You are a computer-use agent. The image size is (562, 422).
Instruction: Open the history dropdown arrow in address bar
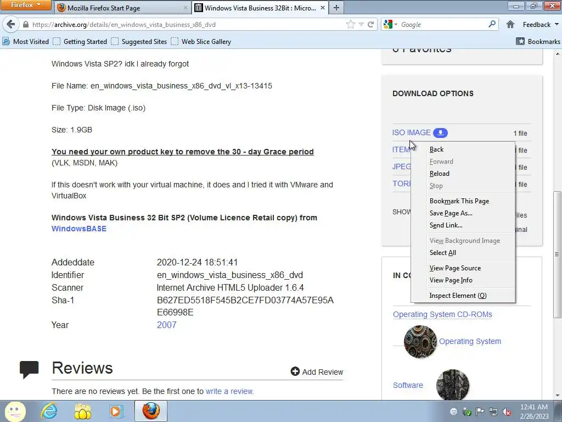pyautogui.click(x=361, y=24)
